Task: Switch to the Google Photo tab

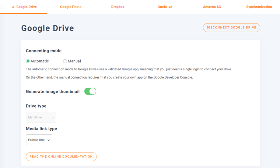Action: (71, 7)
